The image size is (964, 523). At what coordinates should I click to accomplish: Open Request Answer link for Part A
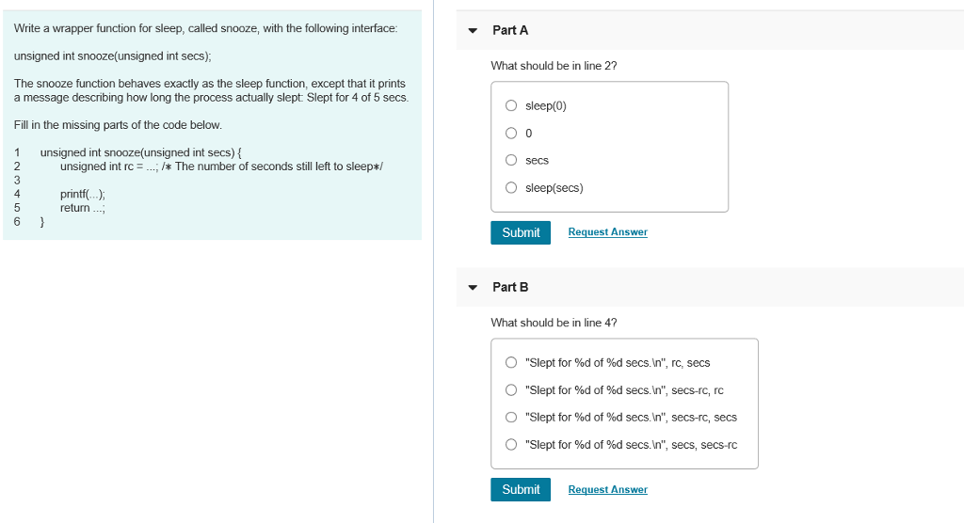point(607,232)
